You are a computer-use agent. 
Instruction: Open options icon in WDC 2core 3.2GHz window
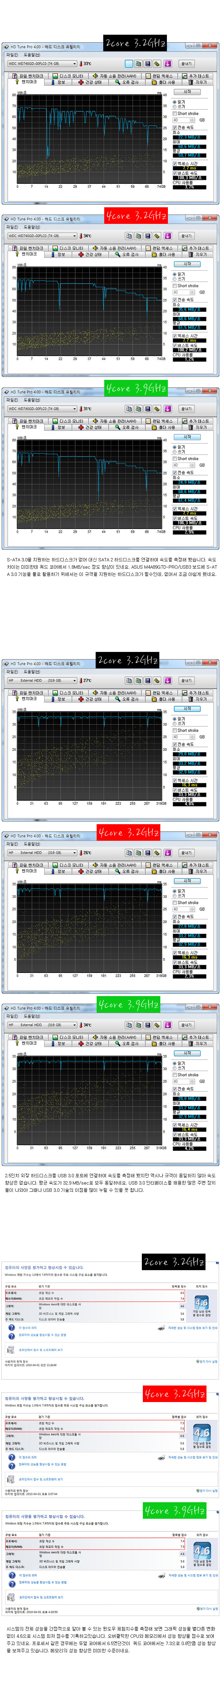coord(157,63)
